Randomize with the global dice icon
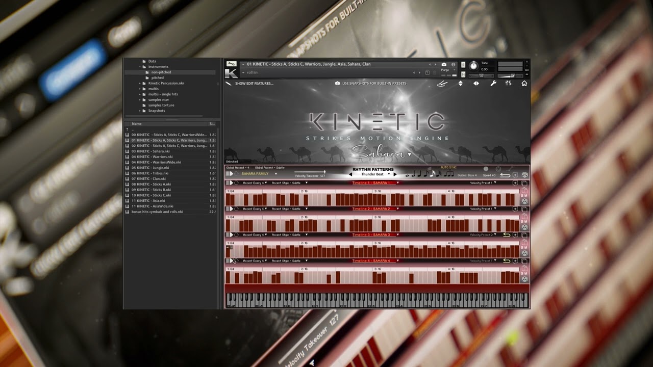Viewport: 653px width, 367px height. click(524, 175)
